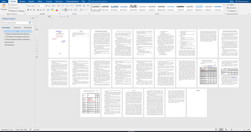Image resolution: width=251 pixels, height=132 pixels.
Task: Align paragraph text to the left
Action: click(63, 10)
